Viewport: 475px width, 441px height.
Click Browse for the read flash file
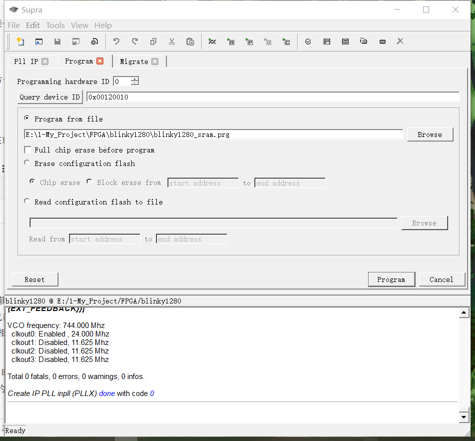click(x=425, y=223)
